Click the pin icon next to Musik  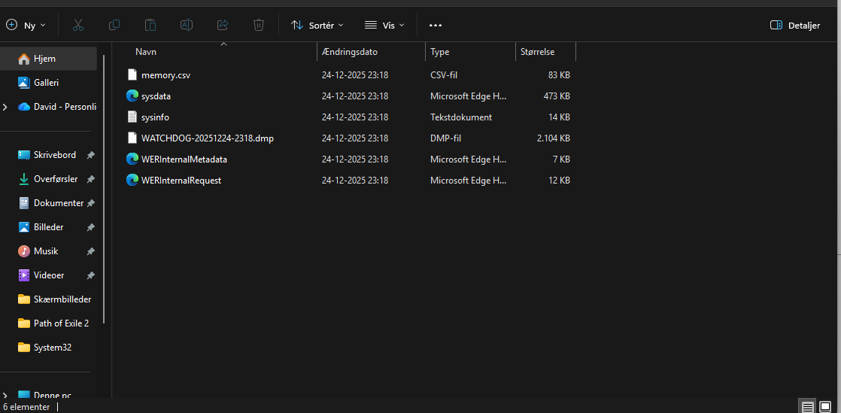pyautogui.click(x=90, y=251)
